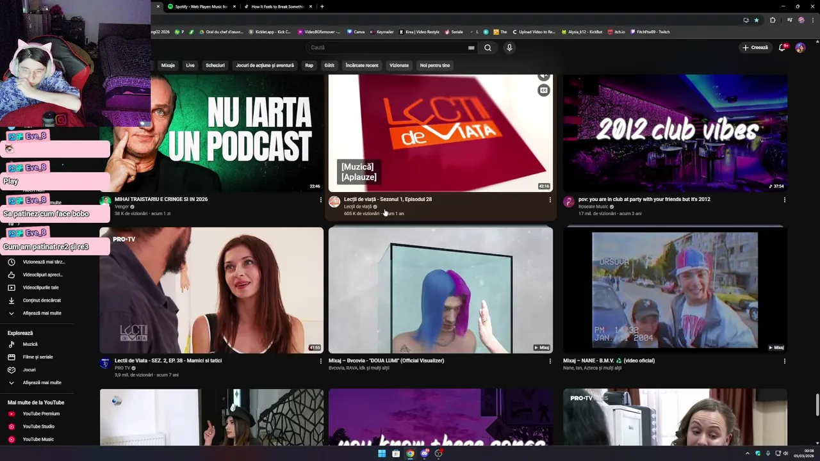This screenshot has width=820, height=461.
Task: Show hidden system tray icons
Action: coord(747,453)
